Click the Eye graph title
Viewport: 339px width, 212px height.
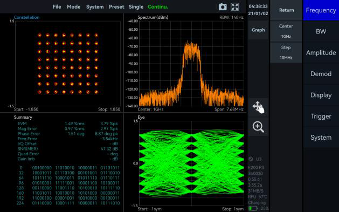(141, 117)
